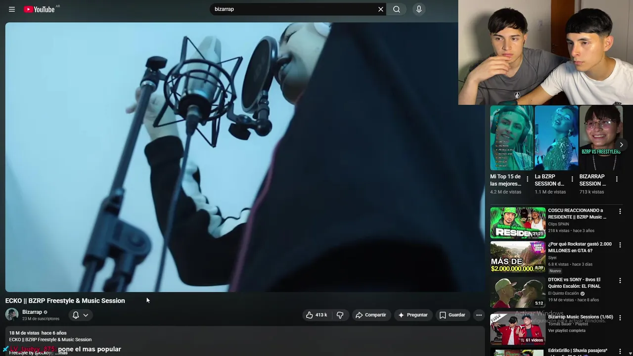Click the video title ECKO || BZRP Freestyle
This screenshot has height=356, width=633.
click(x=65, y=301)
